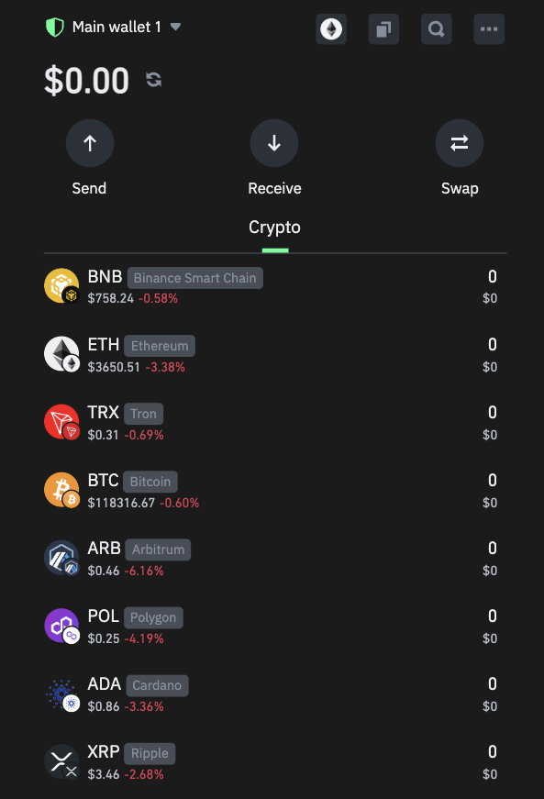
Task: Click the TRX Tron coin icon
Action: (61, 422)
